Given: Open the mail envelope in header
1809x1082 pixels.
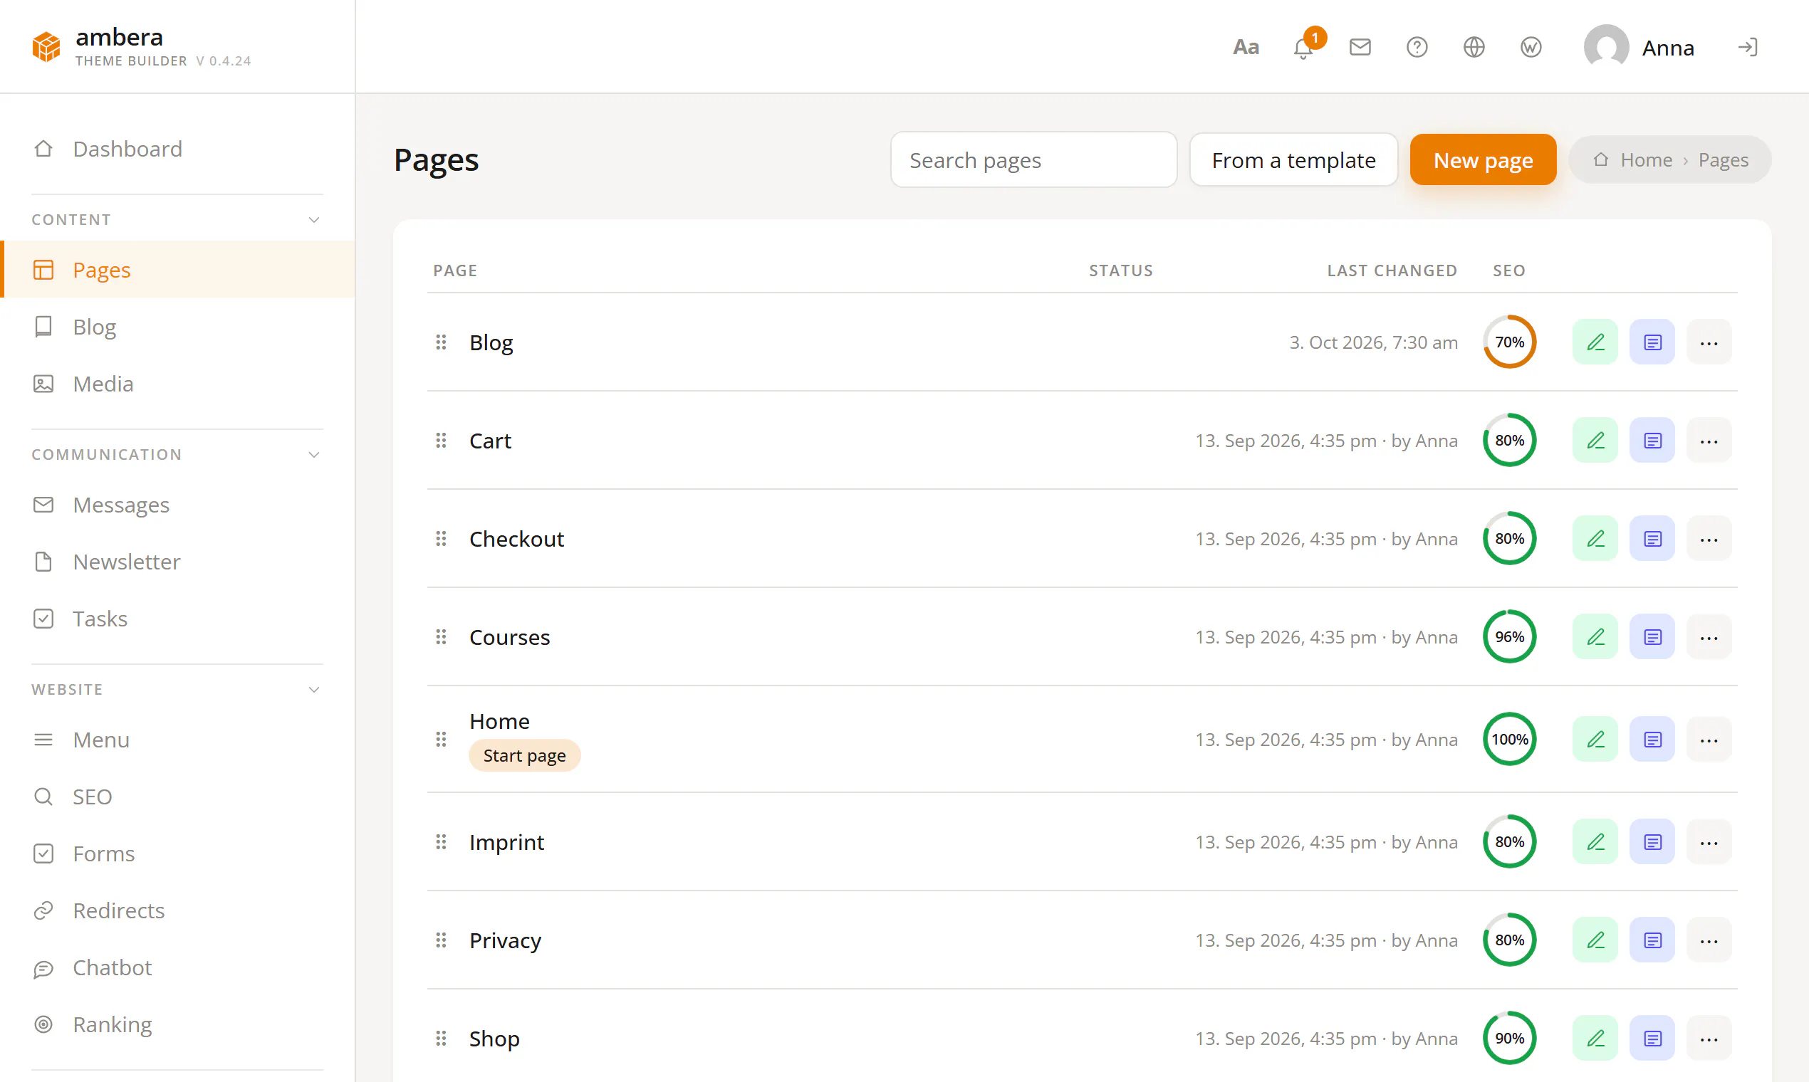Looking at the screenshot, I should click(1360, 48).
